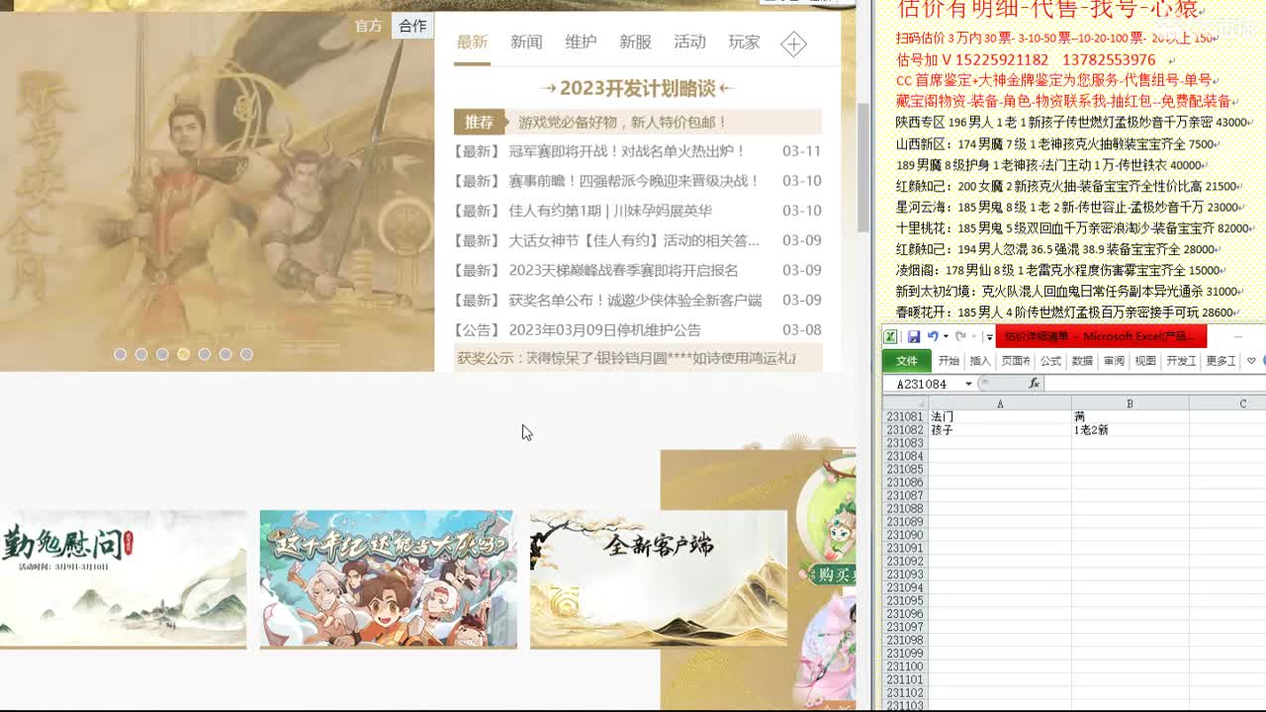Select row header 231090
1266x712 pixels.
click(905, 535)
